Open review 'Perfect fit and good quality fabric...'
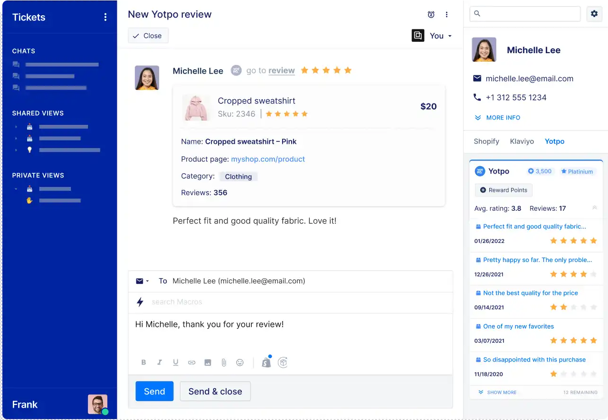The image size is (608, 420). coord(534,227)
